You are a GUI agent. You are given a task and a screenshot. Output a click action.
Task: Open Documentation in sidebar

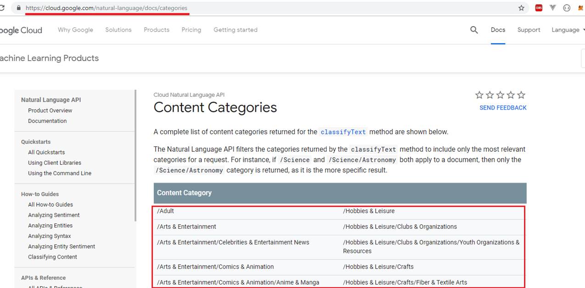(x=47, y=121)
